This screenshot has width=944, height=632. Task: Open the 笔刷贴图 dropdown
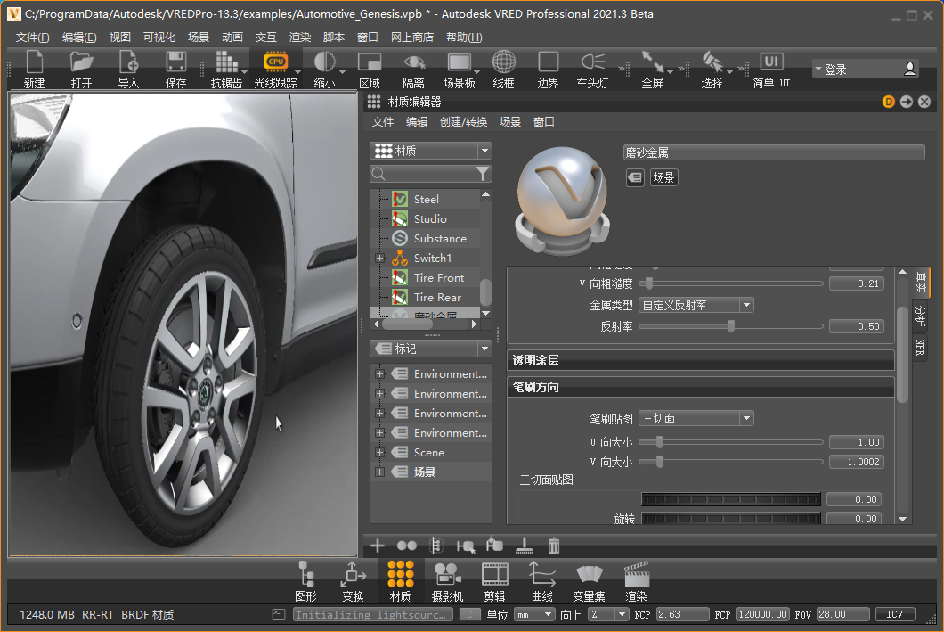(x=696, y=418)
